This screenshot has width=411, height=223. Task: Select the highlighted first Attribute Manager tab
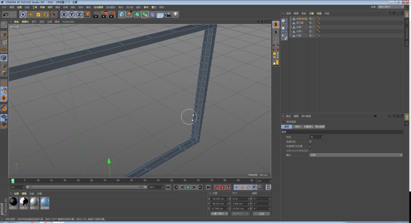[x=286, y=127]
